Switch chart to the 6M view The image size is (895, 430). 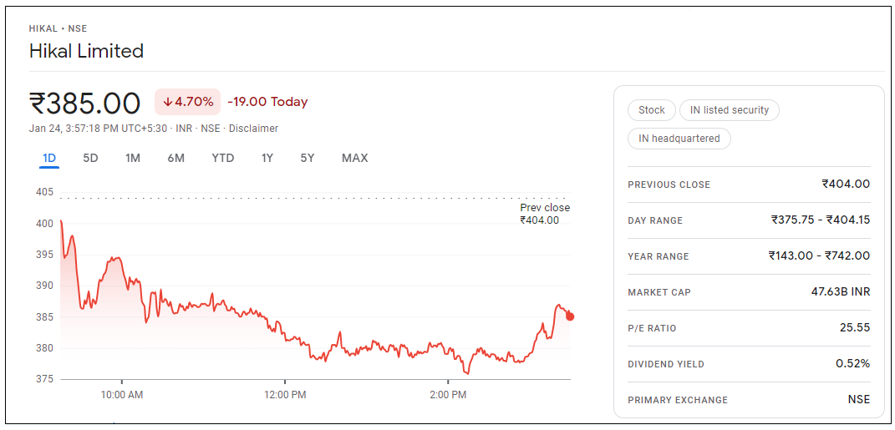click(175, 158)
